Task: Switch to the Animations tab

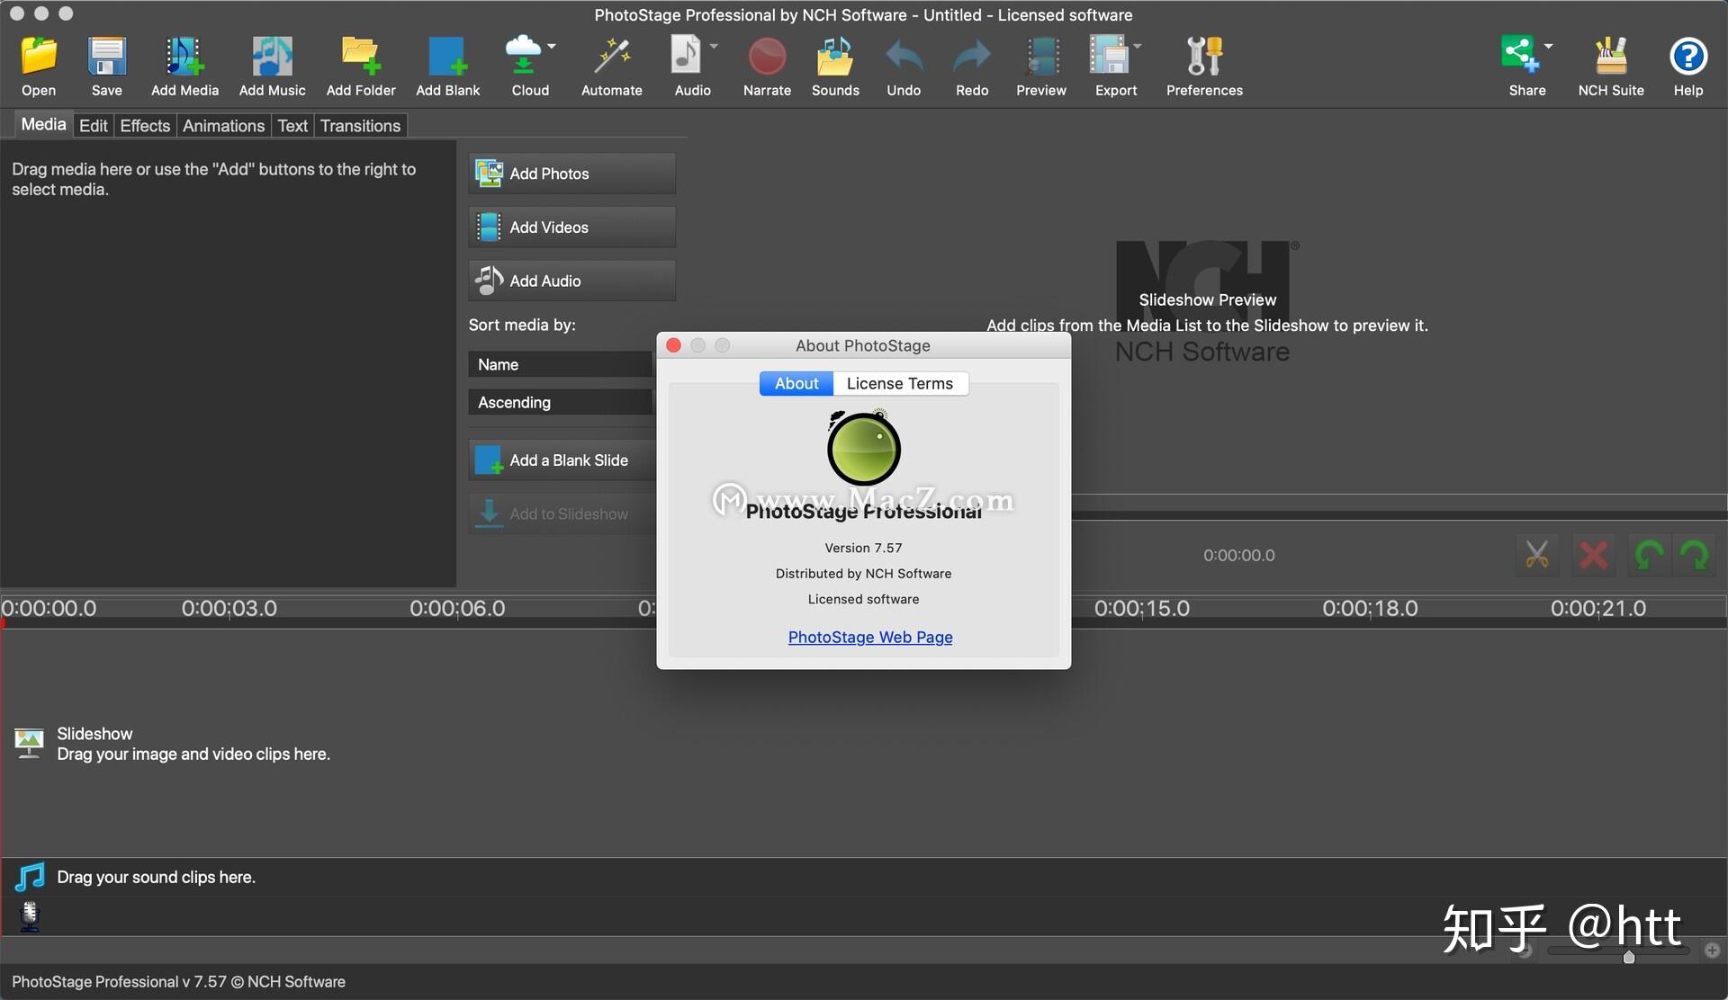Action: pyautogui.click(x=223, y=126)
